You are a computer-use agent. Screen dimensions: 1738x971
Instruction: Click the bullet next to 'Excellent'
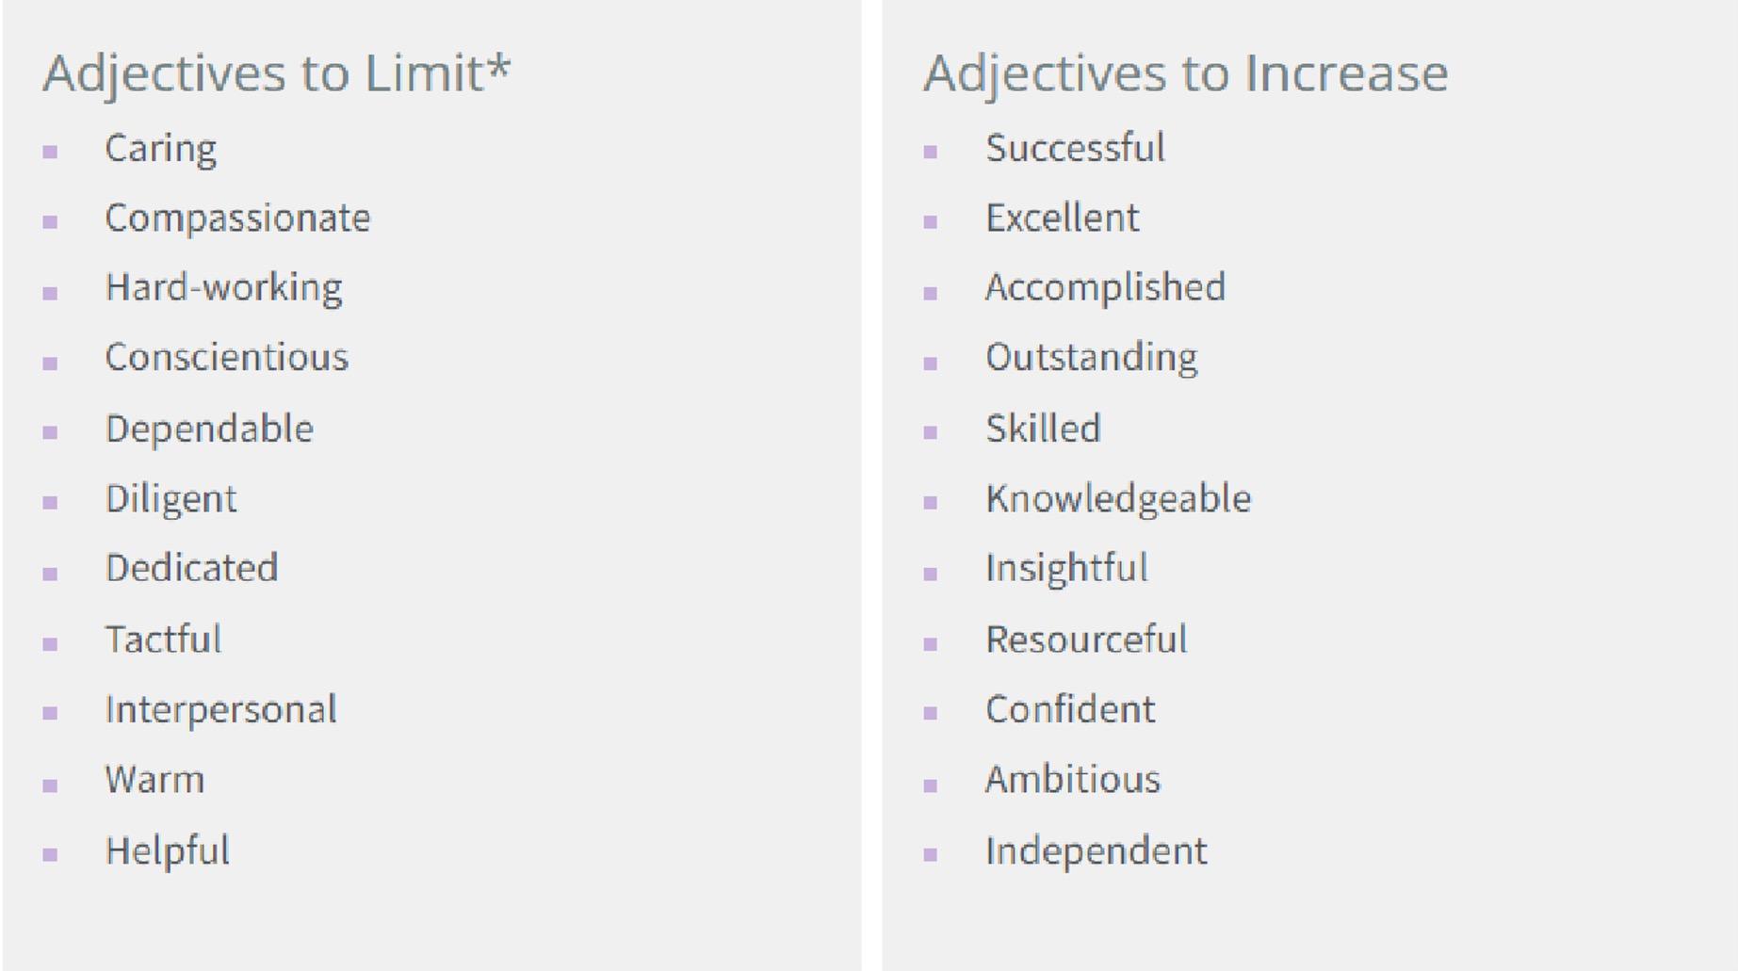point(931,221)
